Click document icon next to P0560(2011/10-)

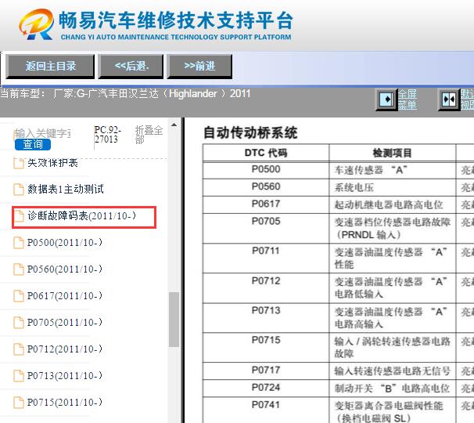coord(19,269)
